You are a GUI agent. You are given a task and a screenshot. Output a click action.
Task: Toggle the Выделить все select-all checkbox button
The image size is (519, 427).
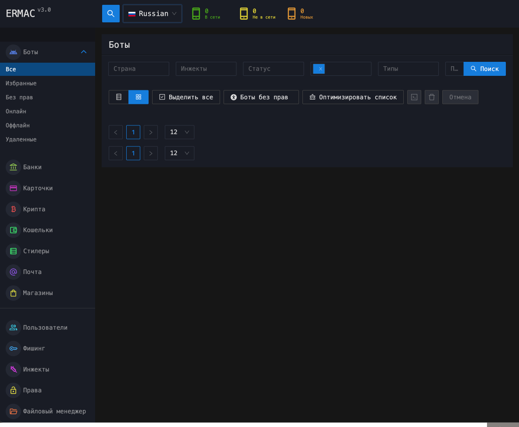(x=186, y=97)
